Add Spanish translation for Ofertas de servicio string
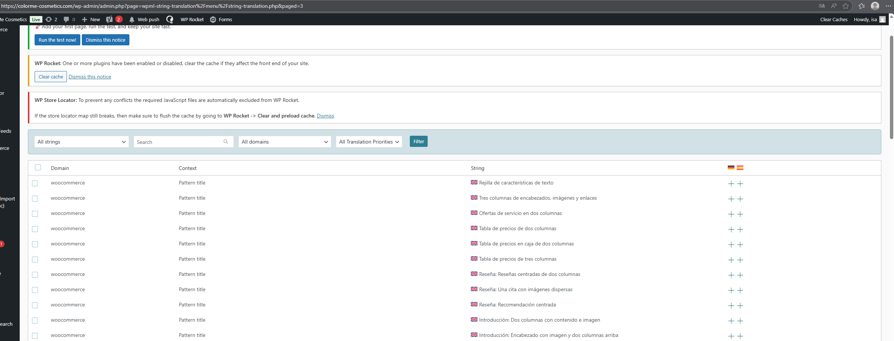This screenshot has height=341, width=894. pyautogui.click(x=740, y=214)
